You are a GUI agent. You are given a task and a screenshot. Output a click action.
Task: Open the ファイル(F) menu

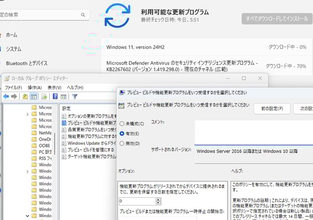pos(13,88)
